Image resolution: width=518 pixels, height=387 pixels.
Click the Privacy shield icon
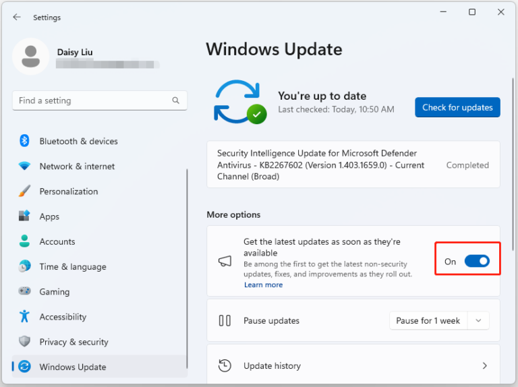pos(24,341)
